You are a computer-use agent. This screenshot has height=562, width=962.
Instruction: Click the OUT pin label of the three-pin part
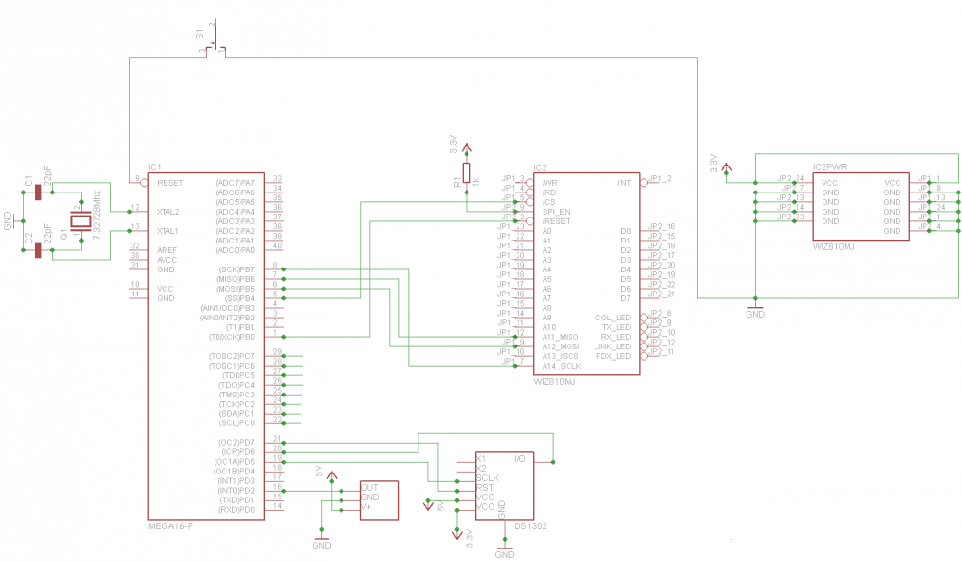369,488
